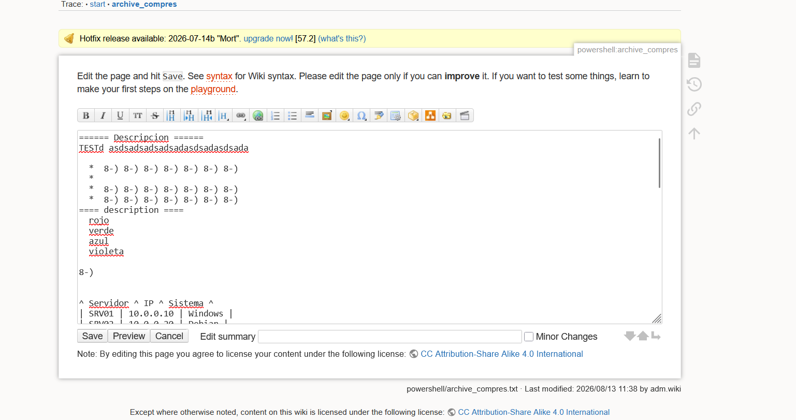Click the word 'verde' in the editor
796x420 pixels.
pos(101,231)
